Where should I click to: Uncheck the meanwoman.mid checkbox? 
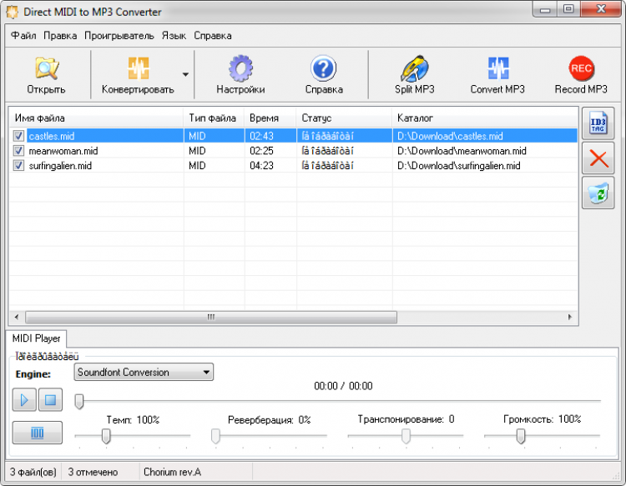point(18,151)
